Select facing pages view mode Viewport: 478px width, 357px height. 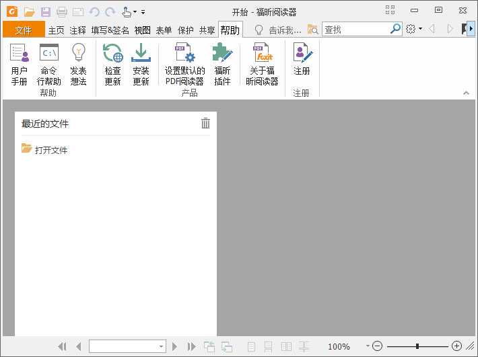pos(286,346)
